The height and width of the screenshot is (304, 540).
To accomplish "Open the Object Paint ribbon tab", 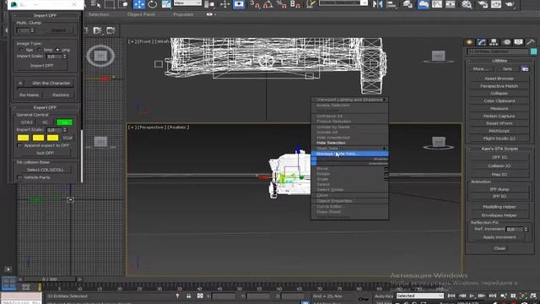I will [x=141, y=14].
